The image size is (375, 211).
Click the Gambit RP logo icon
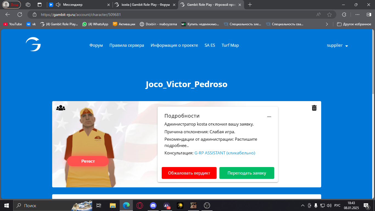click(33, 45)
